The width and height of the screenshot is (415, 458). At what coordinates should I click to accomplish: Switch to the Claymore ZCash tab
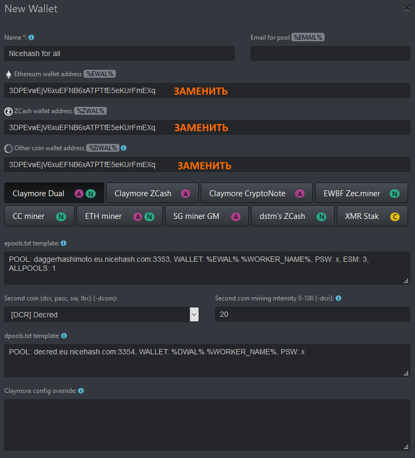tap(152, 194)
